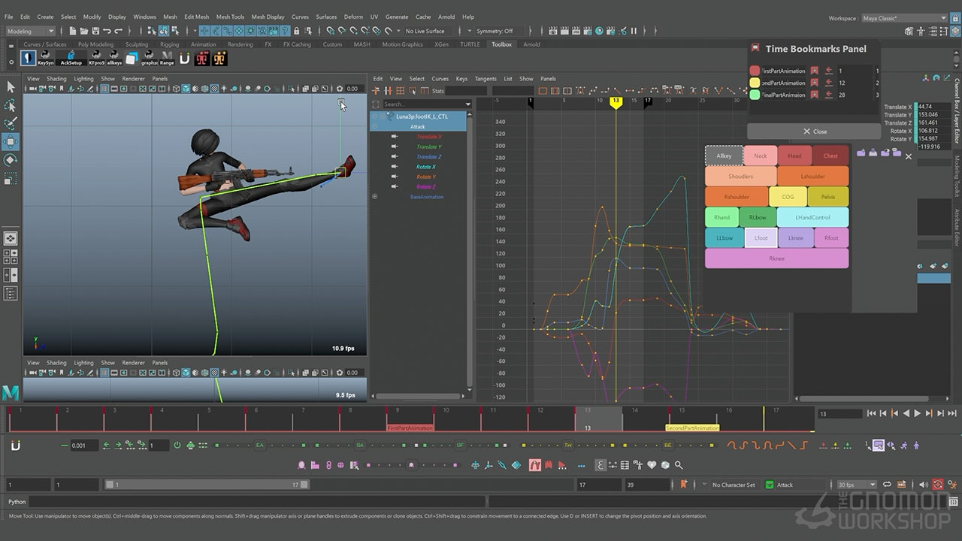The width and height of the screenshot is (962, 541).
Task: Click the LHandControl selection button
Action: point(812,217)
